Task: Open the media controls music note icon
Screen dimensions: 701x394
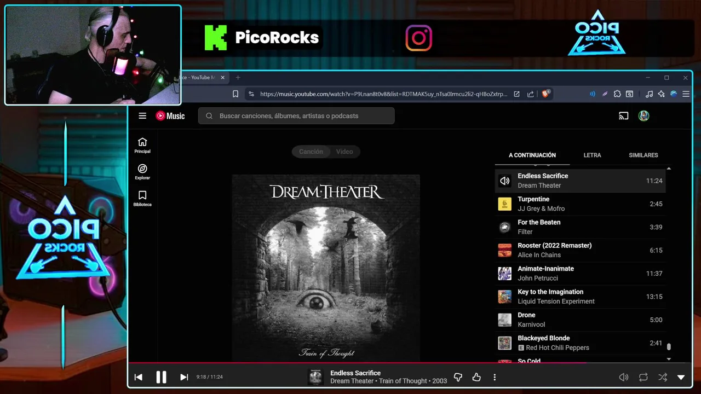Action: pos(649,94)
